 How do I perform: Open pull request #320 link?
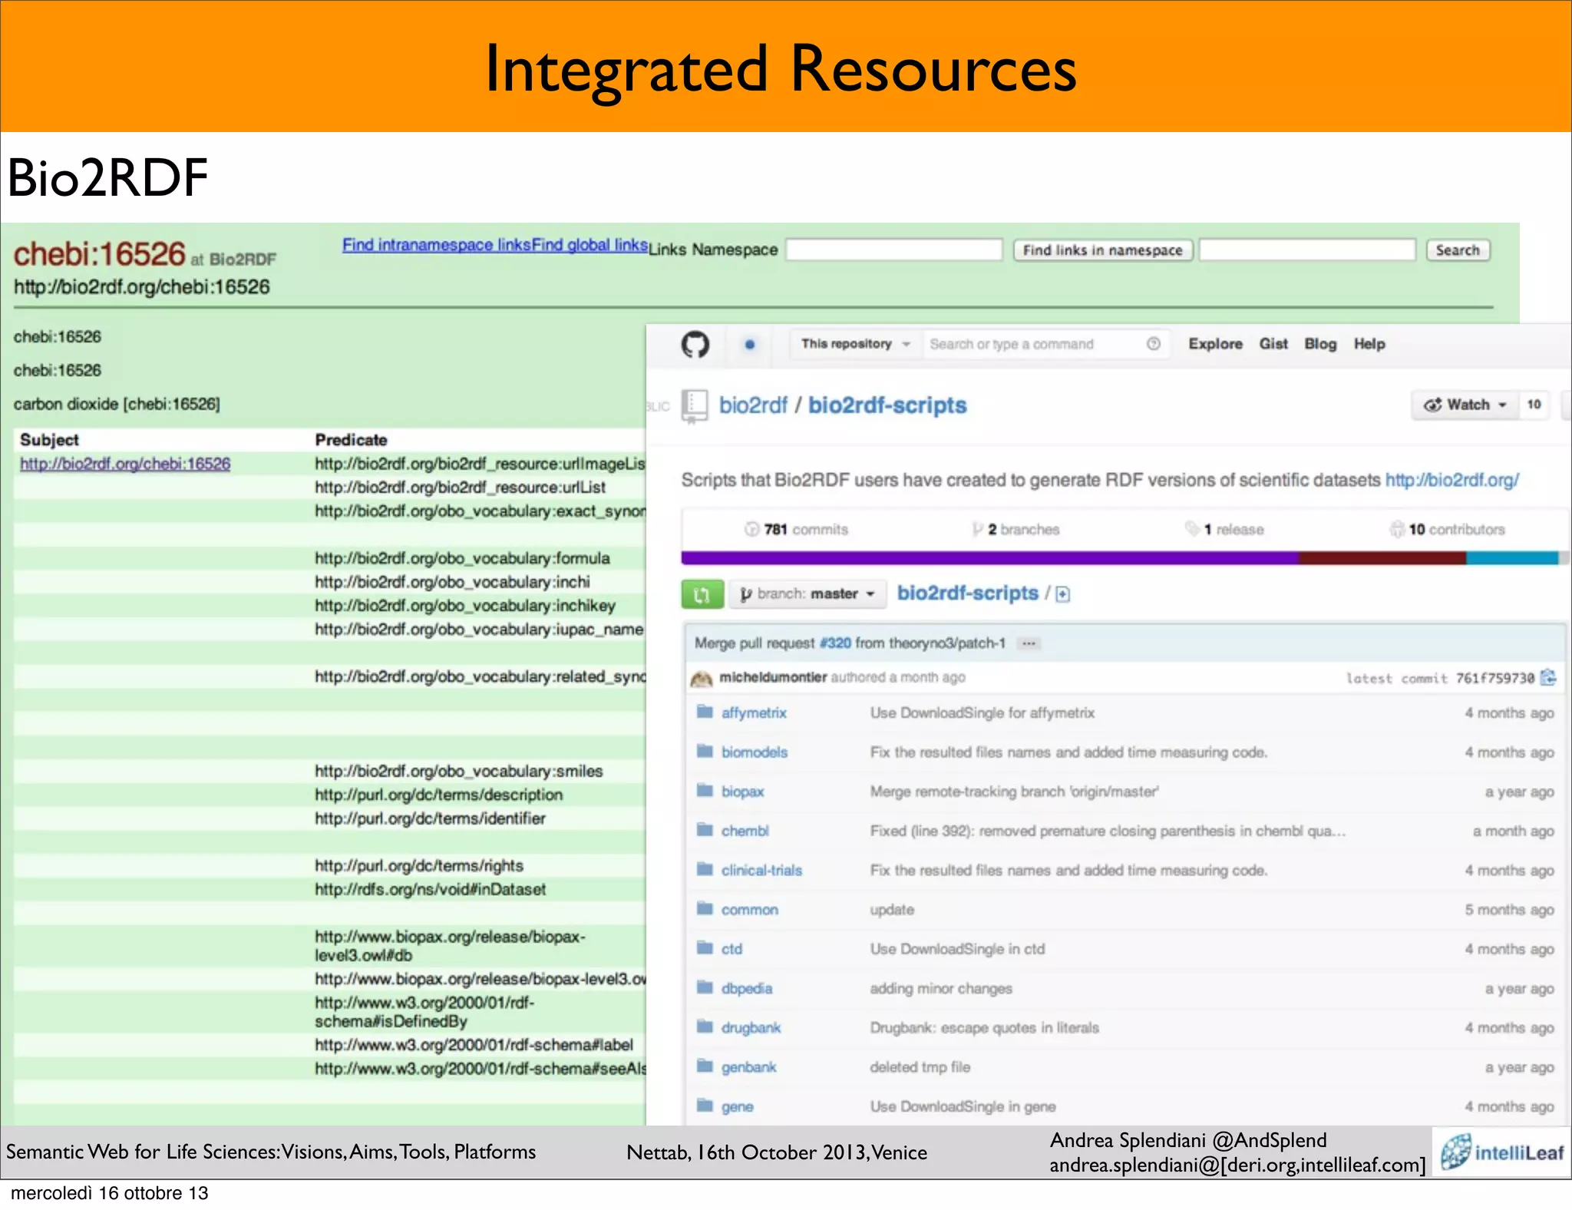834,643
